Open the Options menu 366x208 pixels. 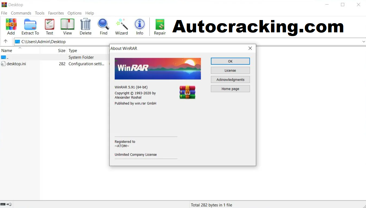pyautogui.click(x=75, y=13)
